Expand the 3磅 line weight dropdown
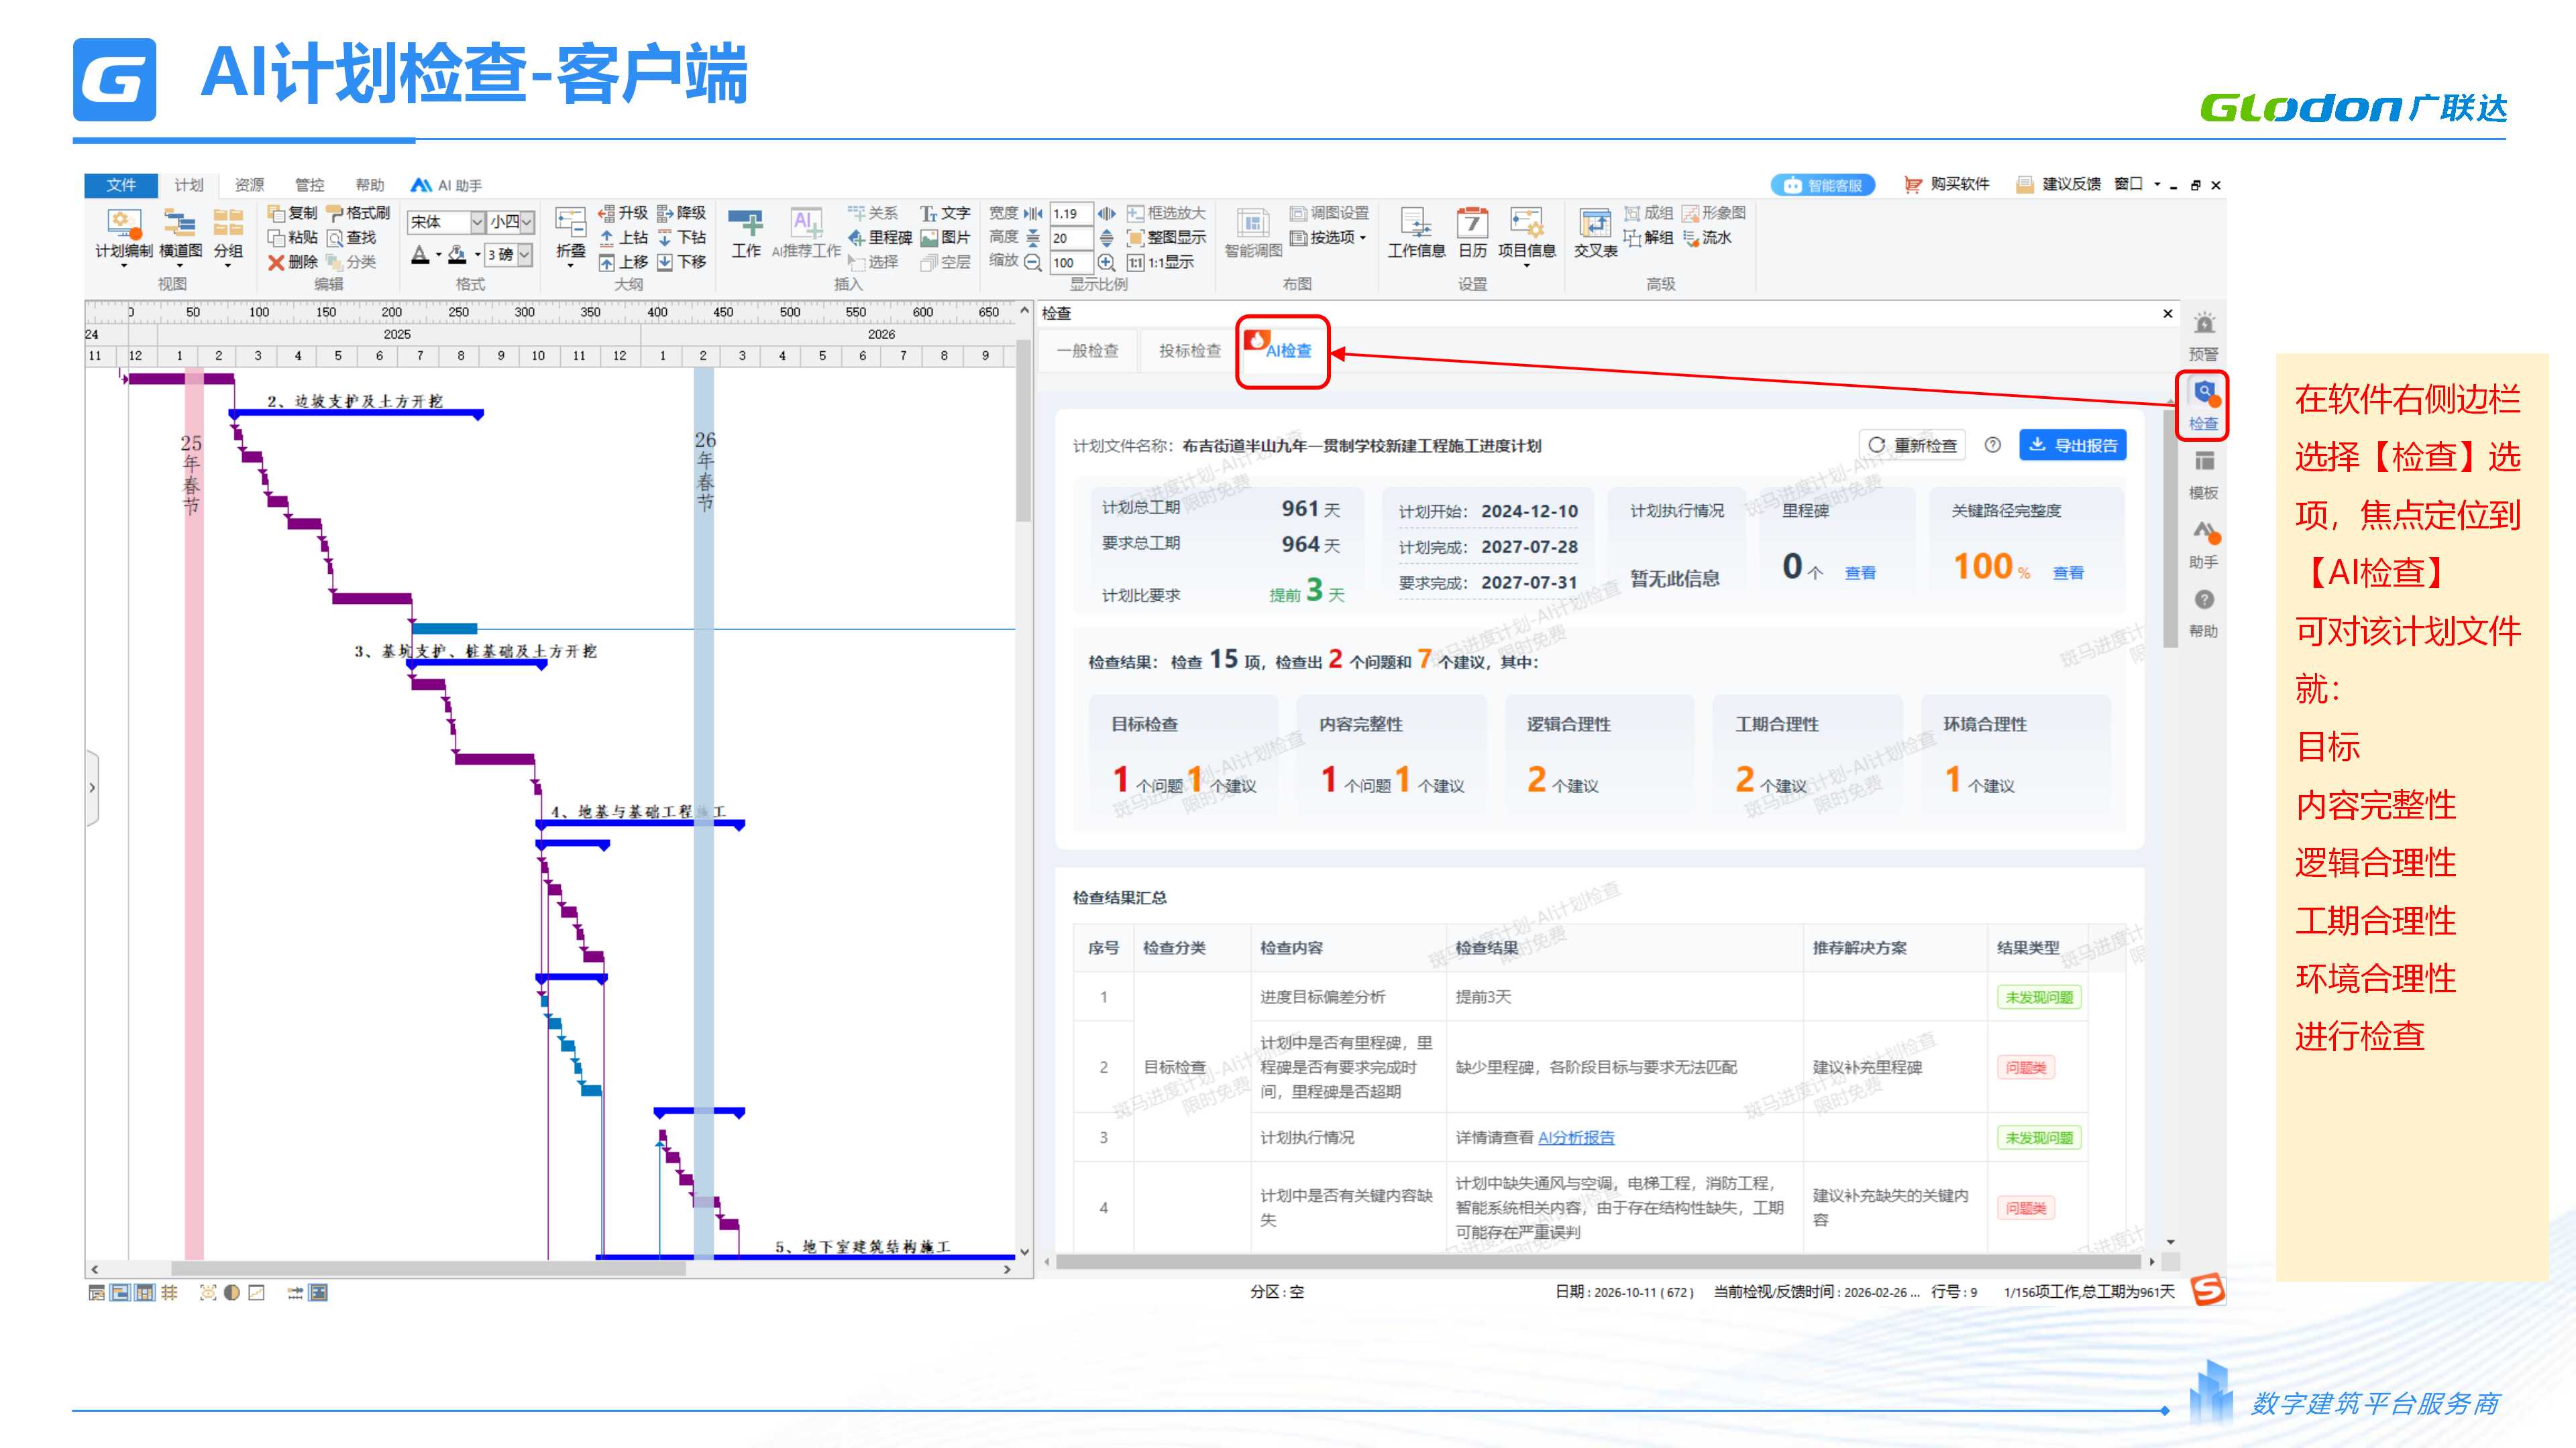The image size is (2576, 1448). point(524,255)
